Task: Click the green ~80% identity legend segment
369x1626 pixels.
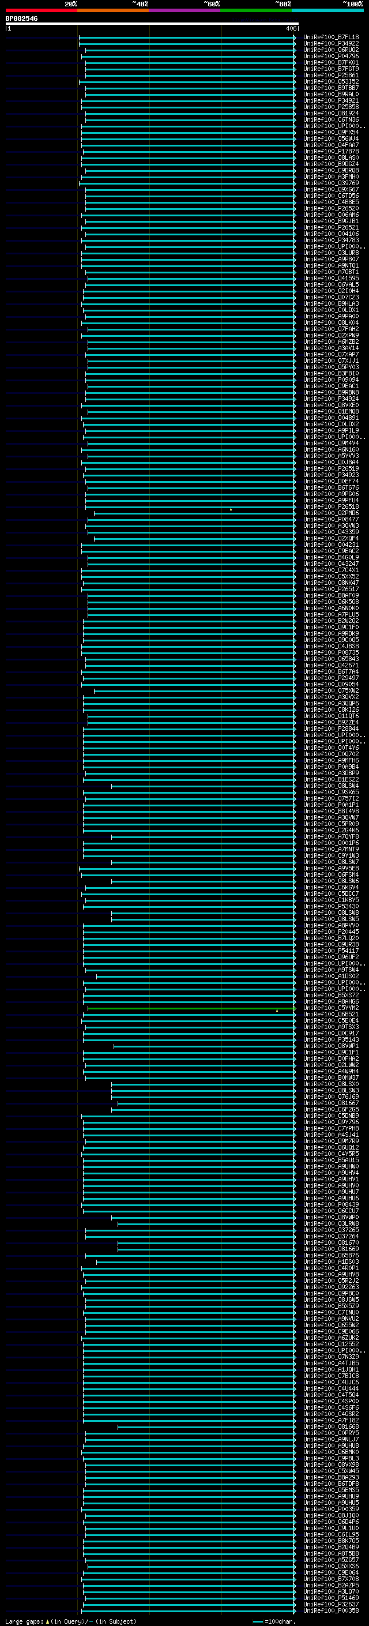Action: (256, 10)
